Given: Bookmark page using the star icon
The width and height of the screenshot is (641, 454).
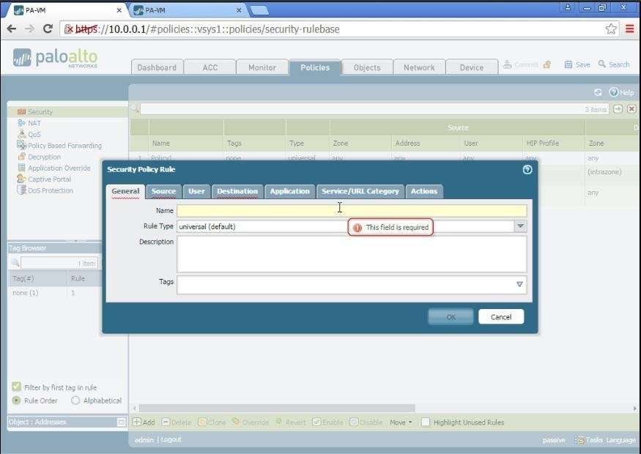Looking at the screenshot, I should tap(611, 29).
